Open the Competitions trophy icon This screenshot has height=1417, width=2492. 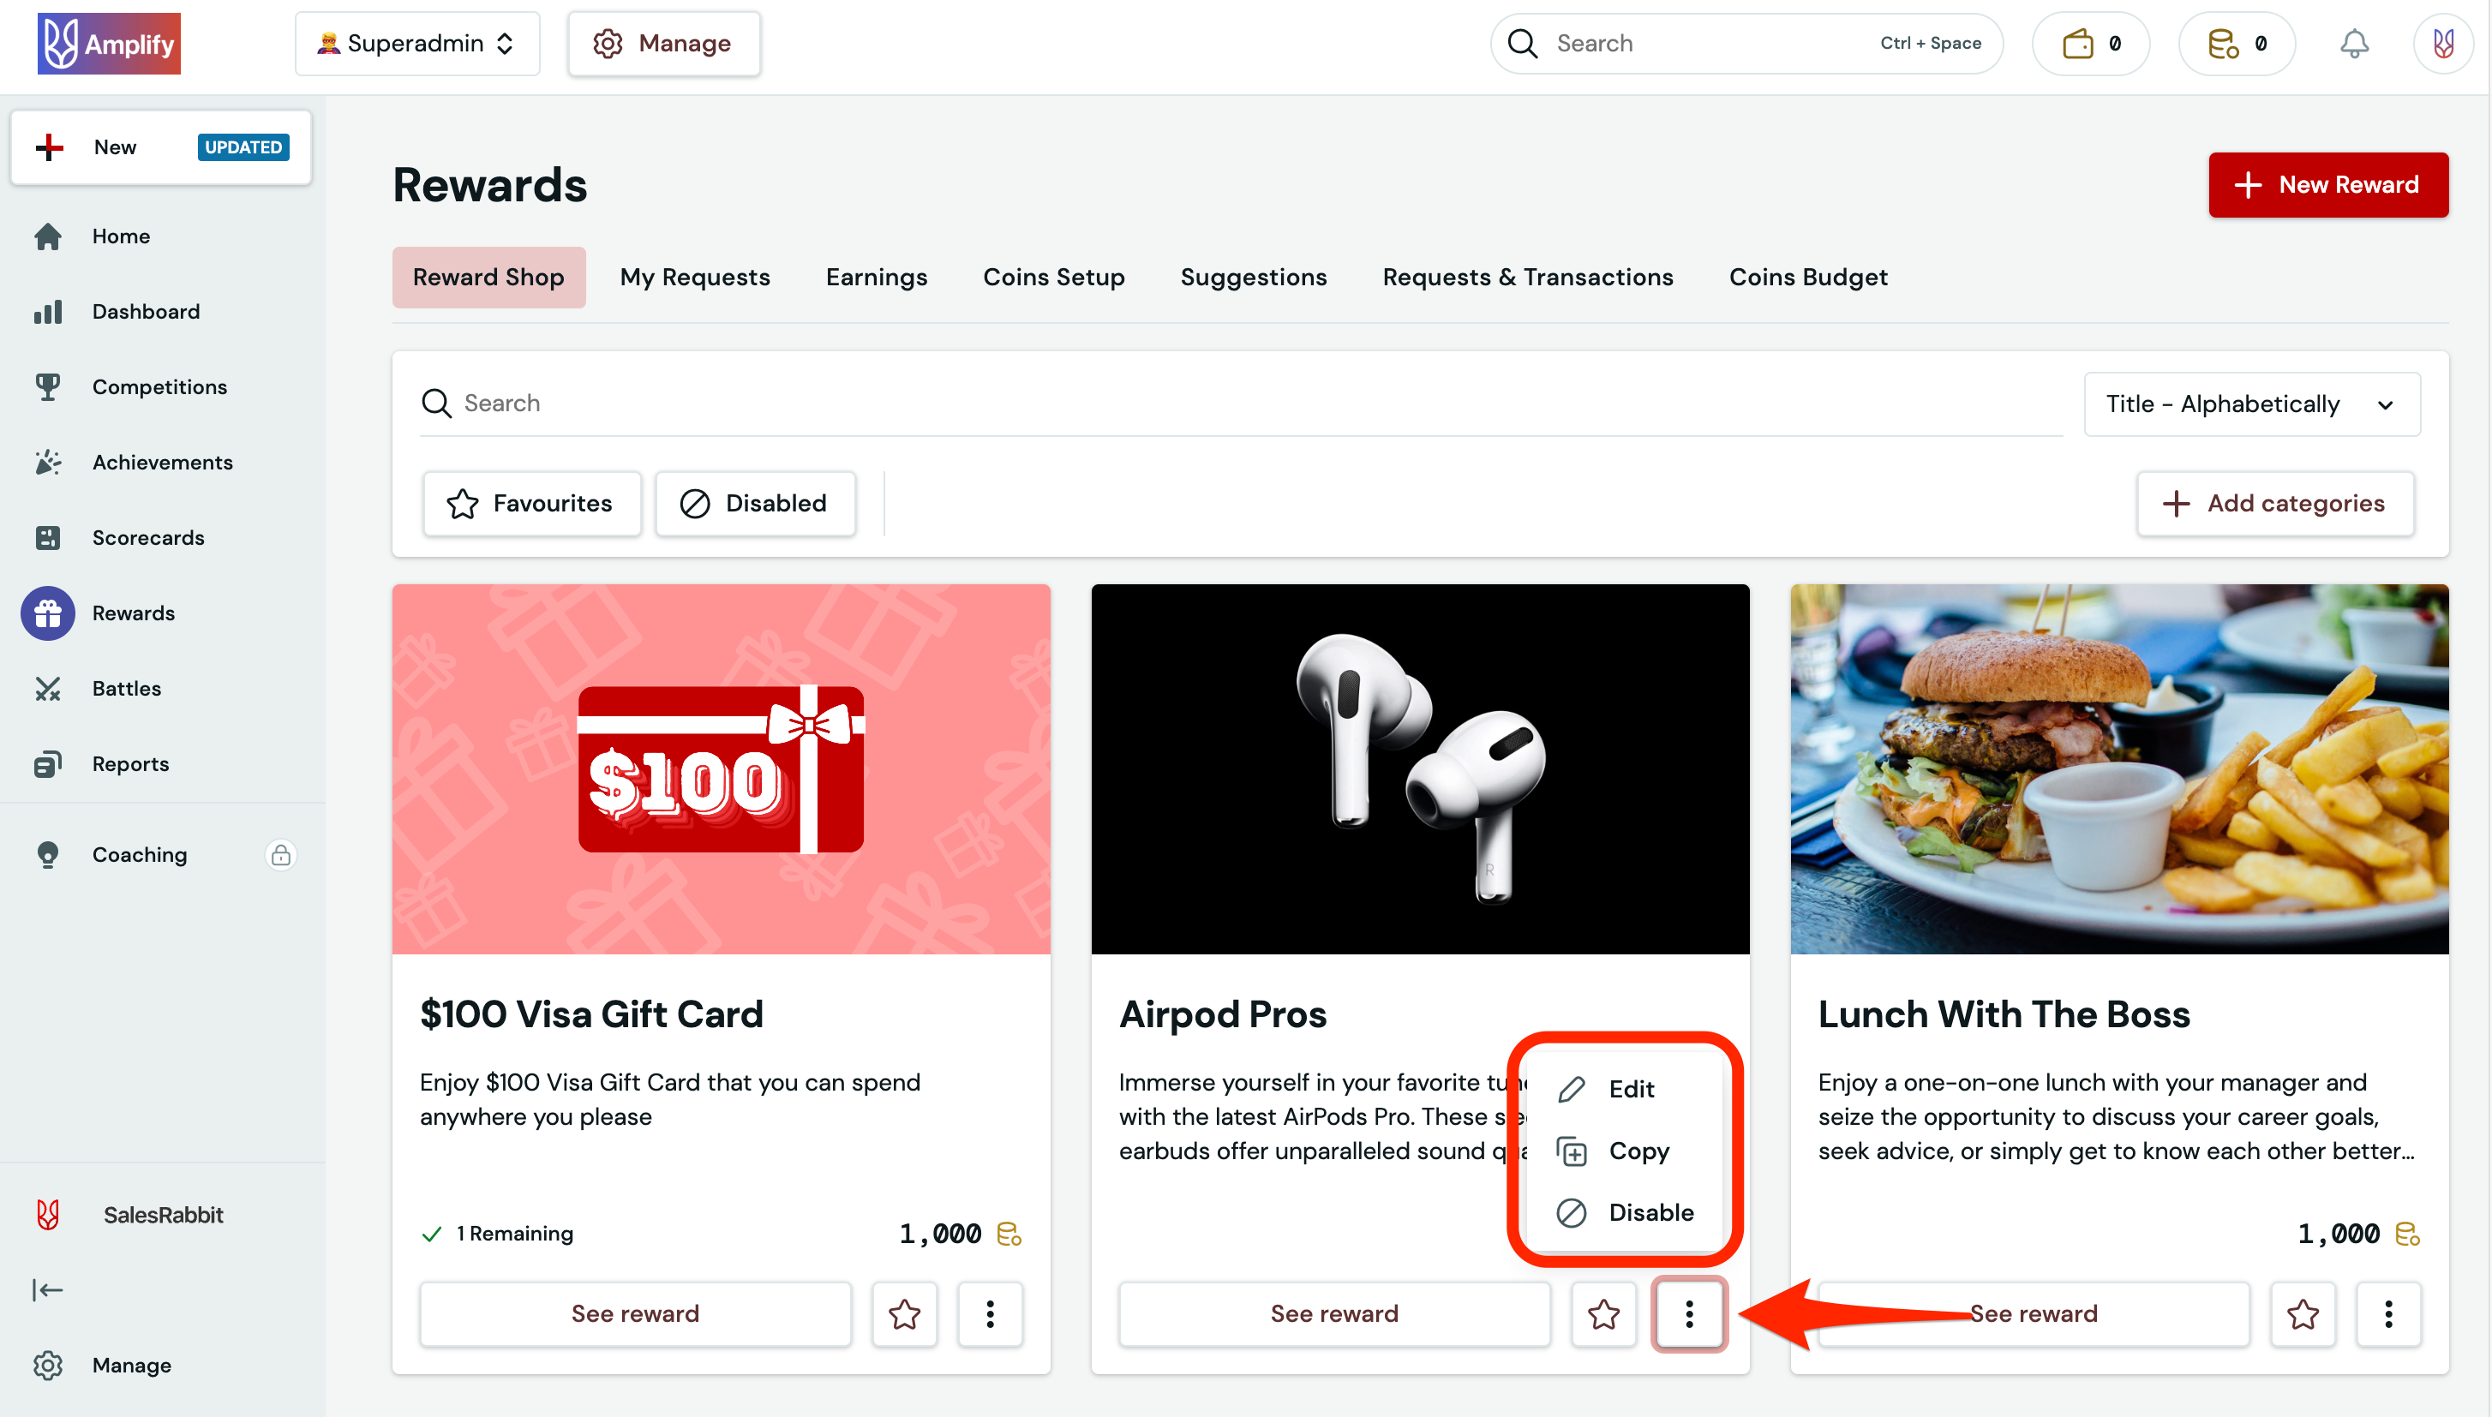click(48, 386)
